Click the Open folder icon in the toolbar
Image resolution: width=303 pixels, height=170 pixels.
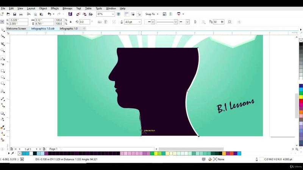[8, 14]
